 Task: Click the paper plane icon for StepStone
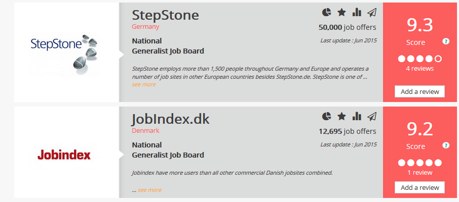pos(372,13)
